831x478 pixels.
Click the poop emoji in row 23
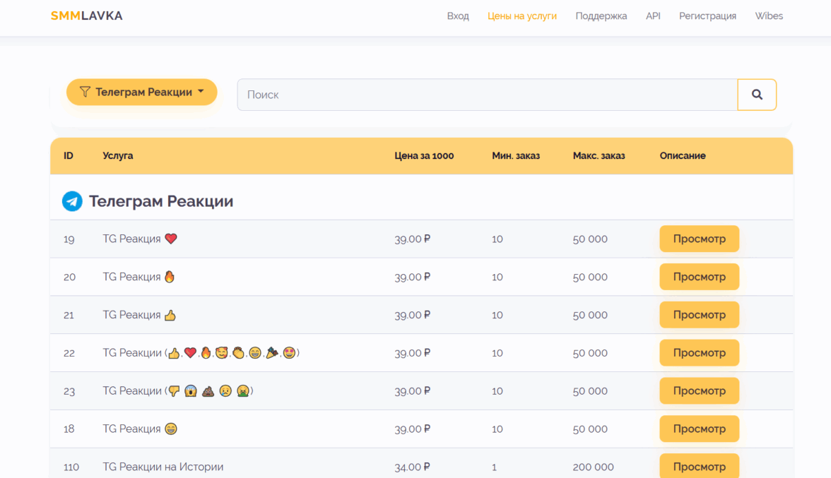coord(208,391)
